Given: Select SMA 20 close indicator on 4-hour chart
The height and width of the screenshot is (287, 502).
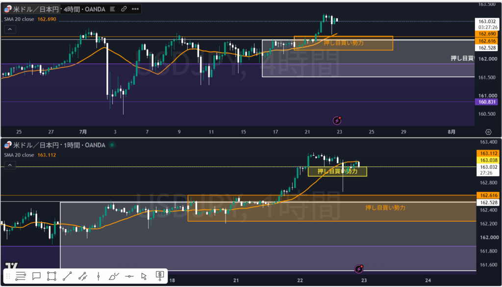Looking at the screenshot, I should pyautogui.click(x=19, y=19).
